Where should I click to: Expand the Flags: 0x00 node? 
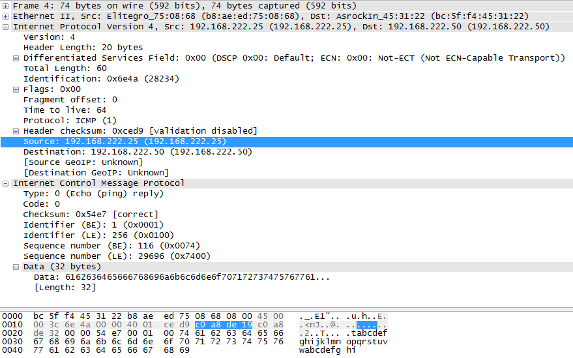tap(16, 89)
